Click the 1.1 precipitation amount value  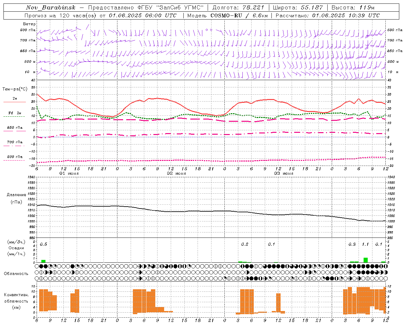pos(365,244)
